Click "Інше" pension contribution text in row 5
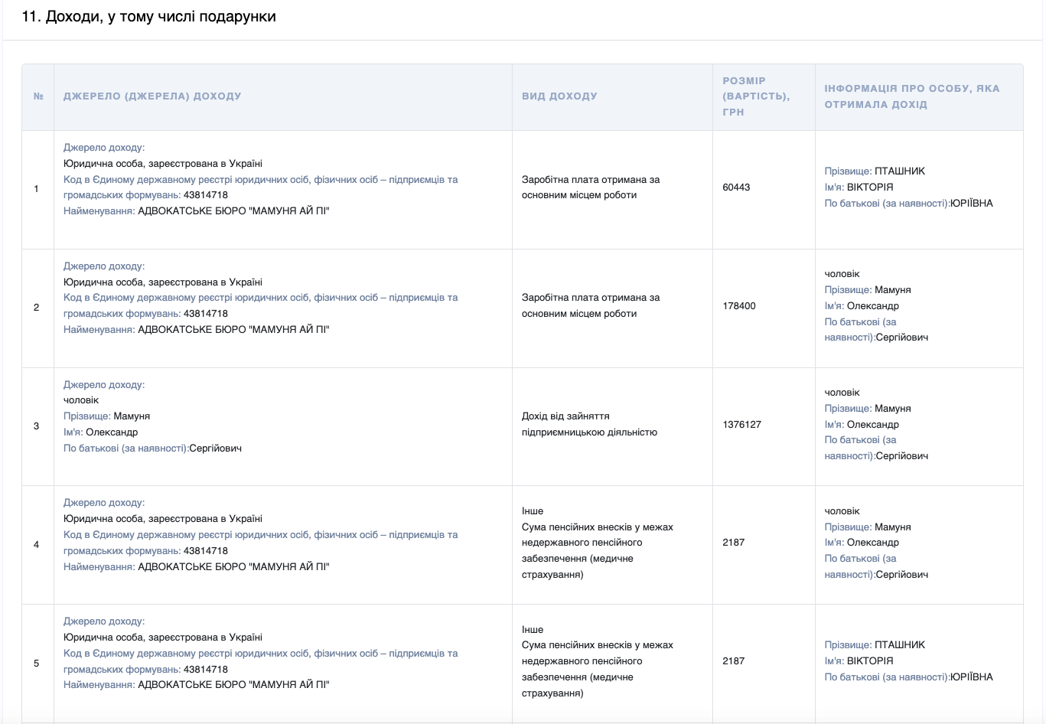The image size is (1046, 724). point(598,661)
